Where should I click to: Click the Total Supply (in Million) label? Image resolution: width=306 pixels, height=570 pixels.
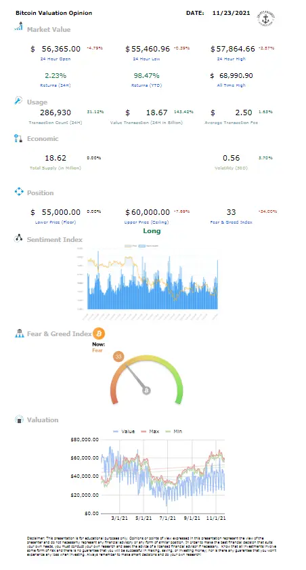click(56, 168)
